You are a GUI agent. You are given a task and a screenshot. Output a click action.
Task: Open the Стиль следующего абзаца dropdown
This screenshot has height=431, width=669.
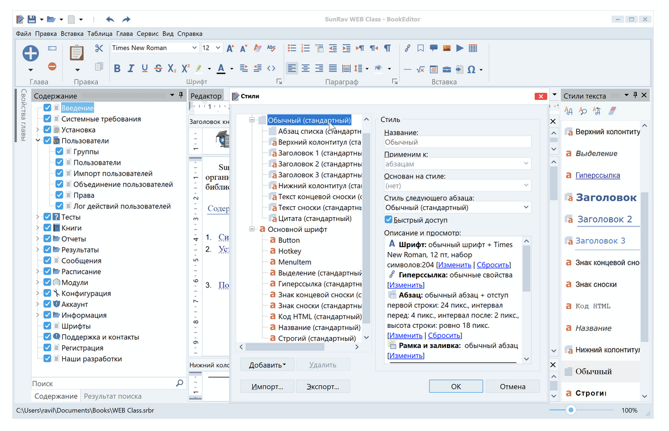pos(526,207)
